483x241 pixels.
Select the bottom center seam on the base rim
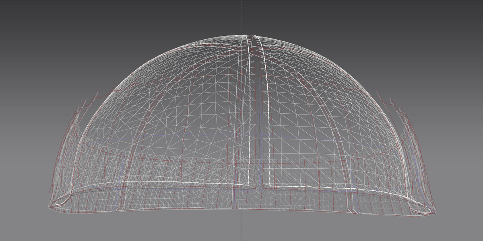(x=237, y=199)
